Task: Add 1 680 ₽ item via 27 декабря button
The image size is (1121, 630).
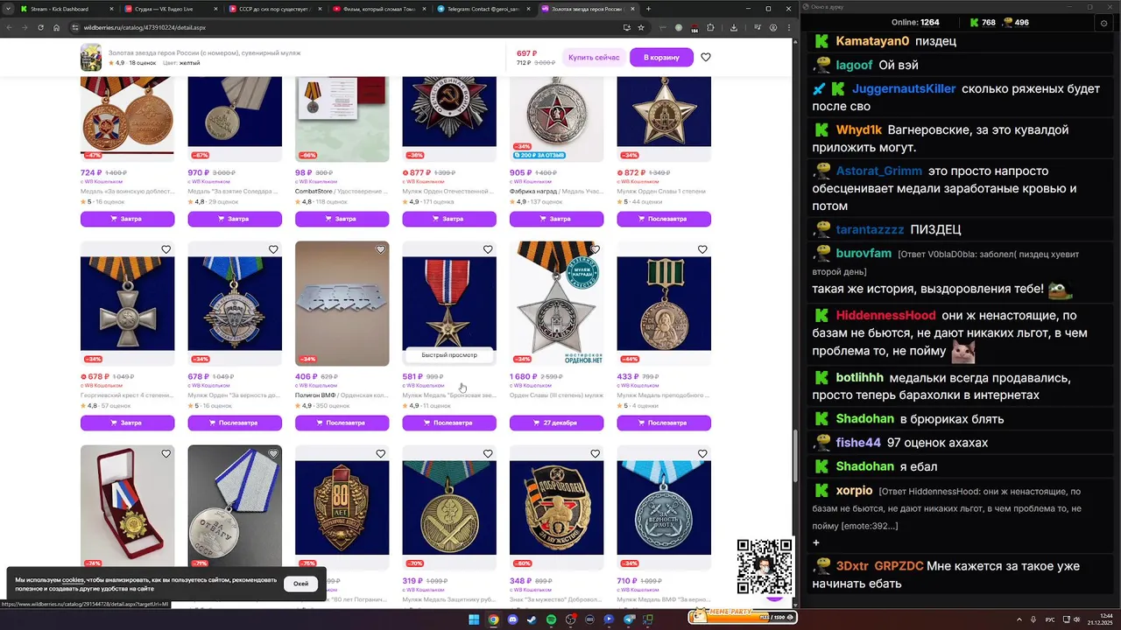Action: click(x=556, y=423)
